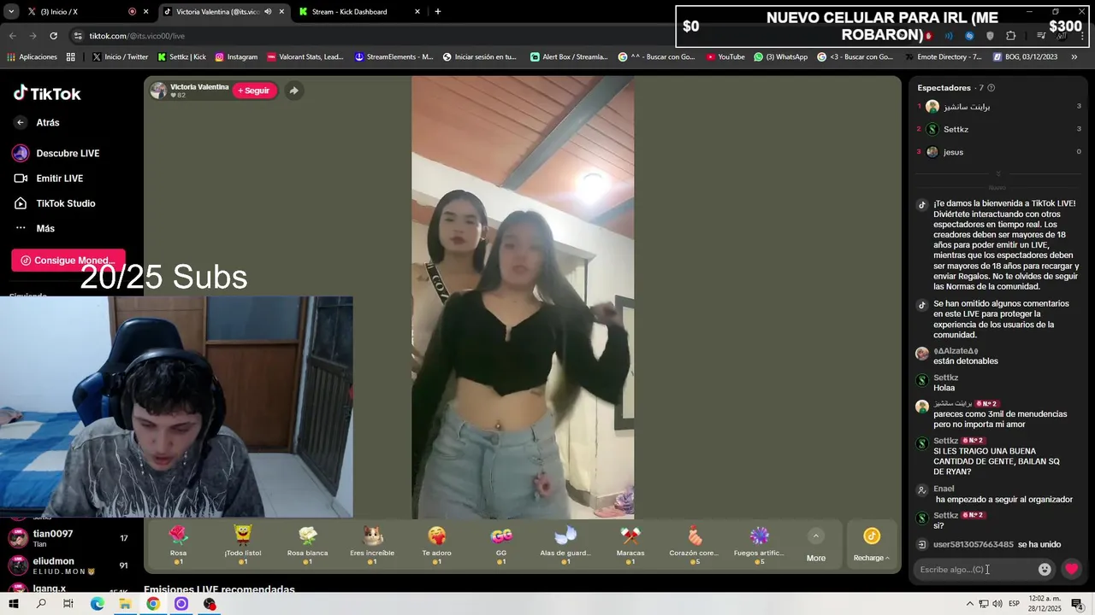Open StreamElements bookmark
The height and width of the screenshot is (615, 1095).
coord(394,57)
